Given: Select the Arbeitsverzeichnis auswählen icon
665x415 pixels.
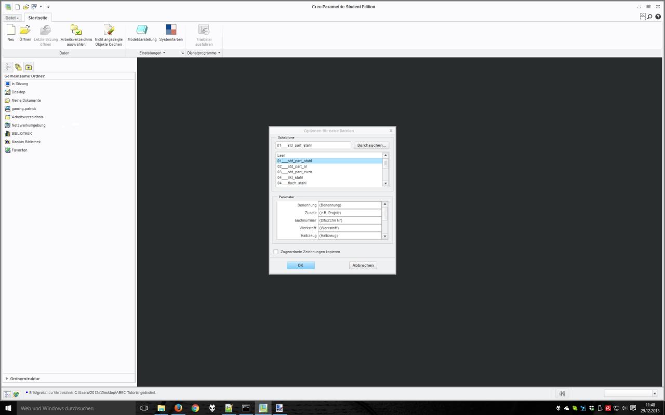Looking at the screenshot, I should pyautogui.click(x=76, y=30).
